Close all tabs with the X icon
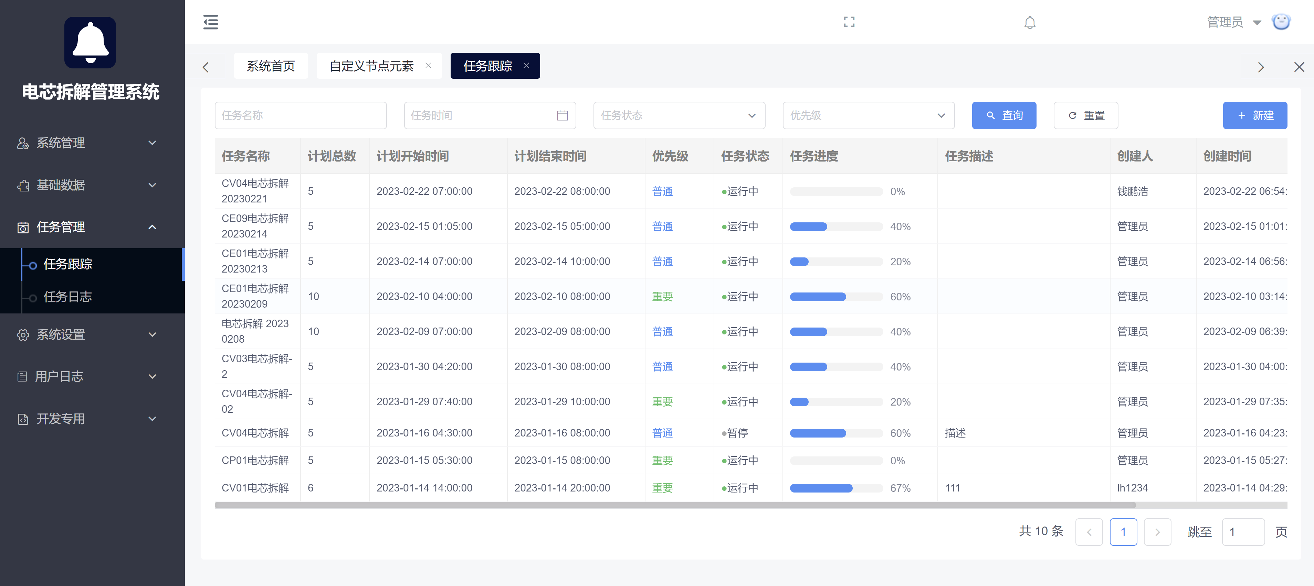The height and width of the screenshot is (586, 1314). tap(1299, 67)
